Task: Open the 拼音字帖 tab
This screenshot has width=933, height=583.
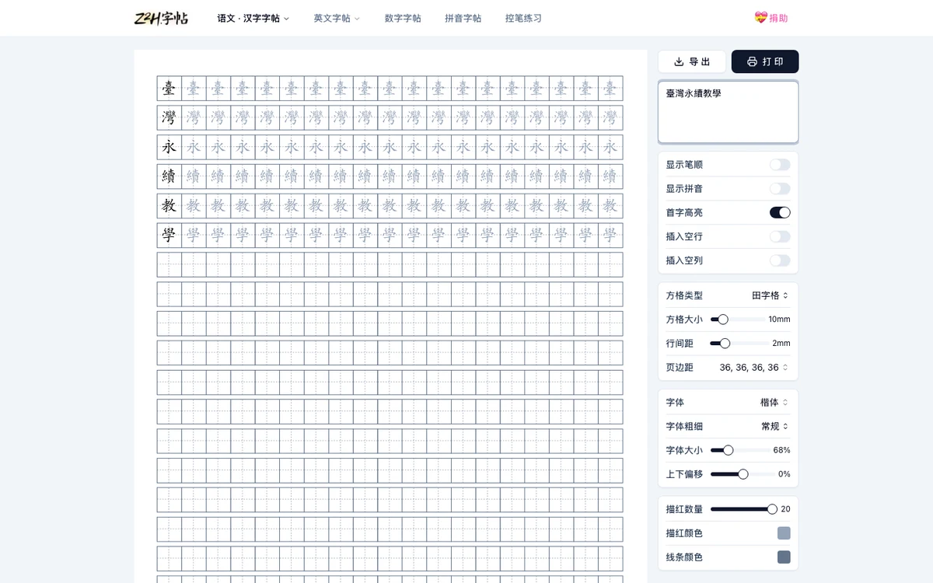Action: pyautogui.click(x=463, y=18)
